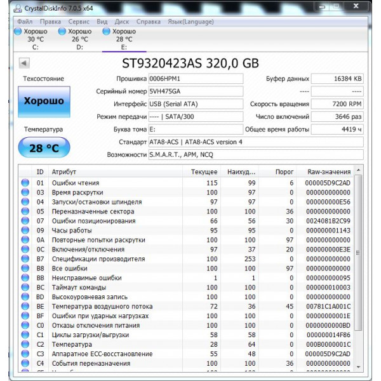Click the attribute list scrollbar thumb

coord(358,253)
